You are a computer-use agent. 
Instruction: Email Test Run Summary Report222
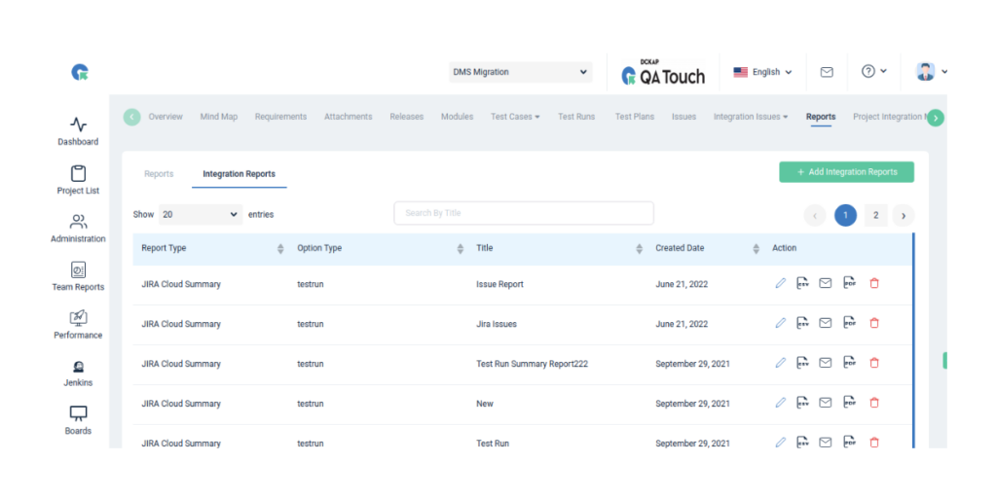(x=826, y=363)
